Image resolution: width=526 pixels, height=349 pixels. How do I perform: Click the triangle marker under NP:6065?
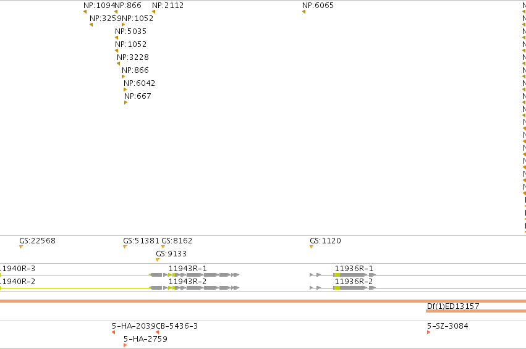(x=303, y=12)
